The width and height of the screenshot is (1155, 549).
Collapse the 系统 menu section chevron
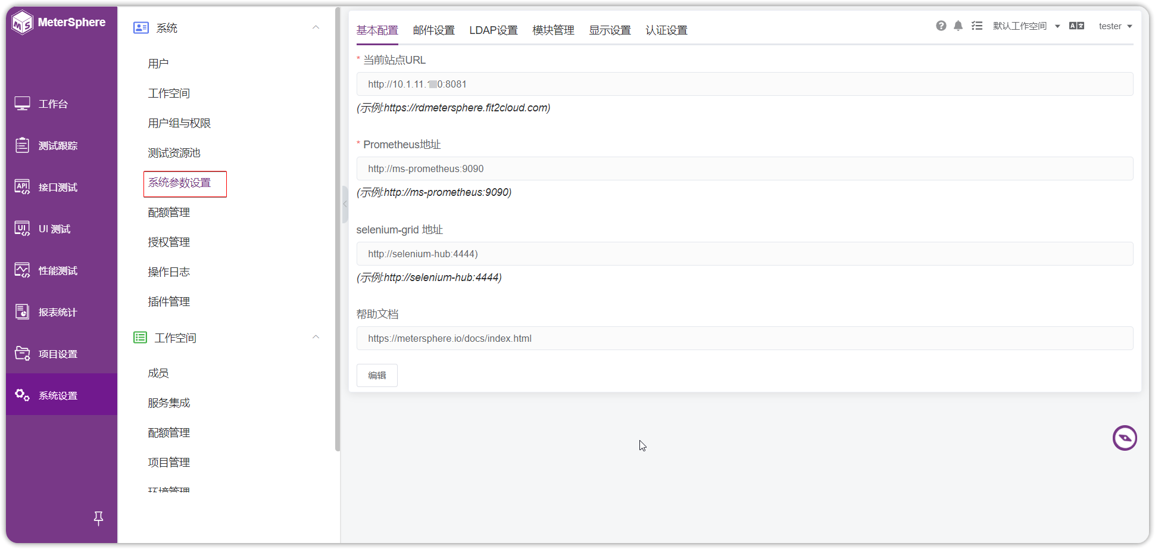(316, 27)
